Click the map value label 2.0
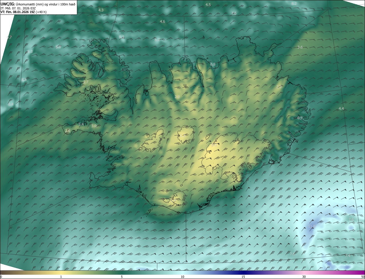 point(177,97)
